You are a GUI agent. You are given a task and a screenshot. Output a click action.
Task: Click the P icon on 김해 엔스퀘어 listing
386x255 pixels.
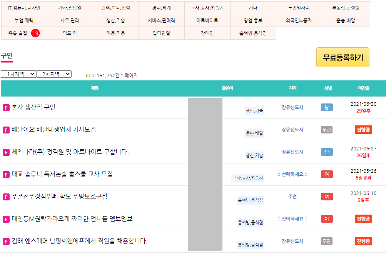[x=5, y=241]
